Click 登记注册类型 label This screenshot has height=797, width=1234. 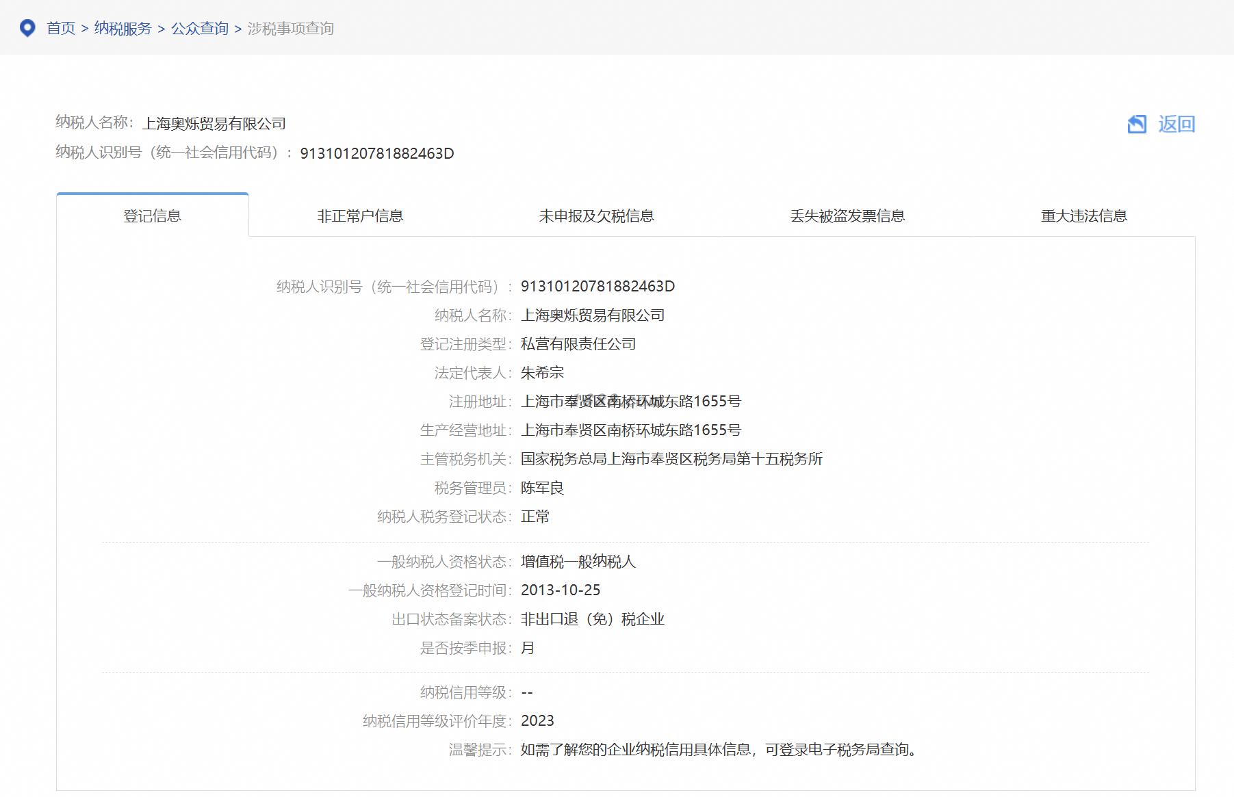465,344
